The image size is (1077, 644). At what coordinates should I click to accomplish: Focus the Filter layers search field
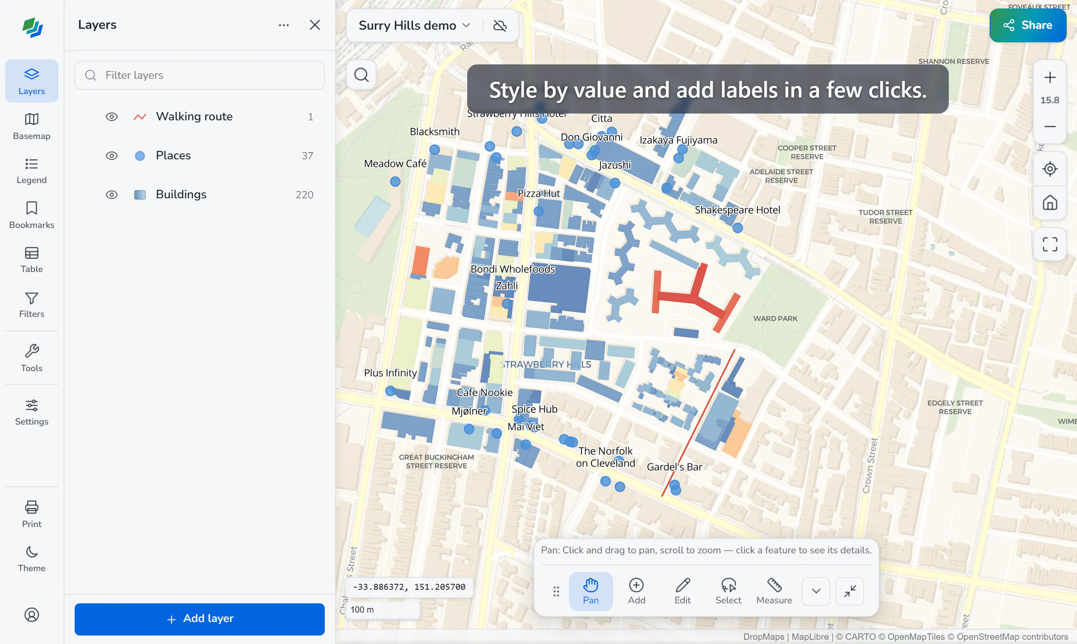[x=200, y=75]
